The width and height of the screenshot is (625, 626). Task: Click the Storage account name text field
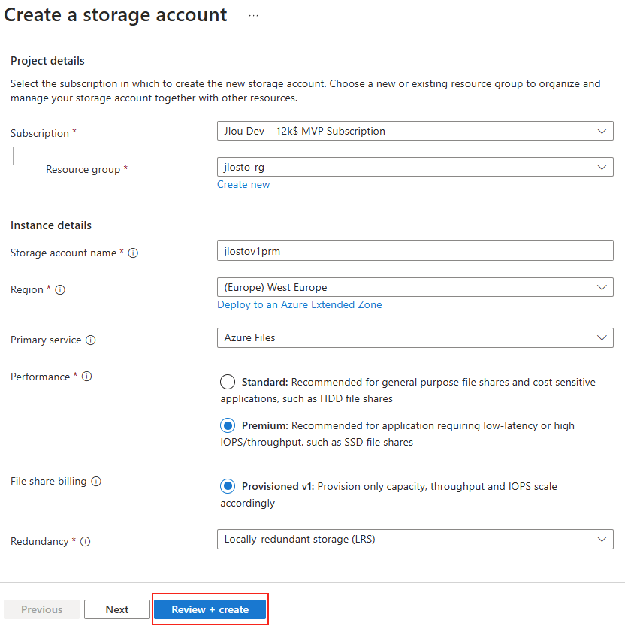415,251
